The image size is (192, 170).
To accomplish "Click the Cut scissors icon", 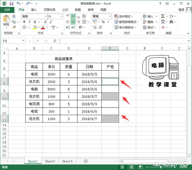I will [14, 16].
